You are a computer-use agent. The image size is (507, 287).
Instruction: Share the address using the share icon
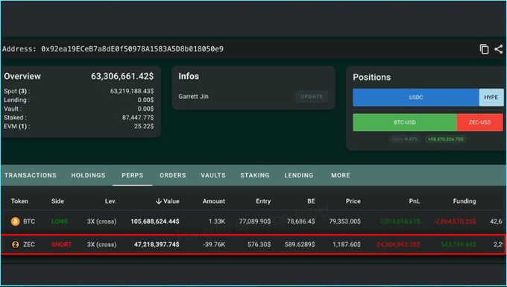click(499, 49)
